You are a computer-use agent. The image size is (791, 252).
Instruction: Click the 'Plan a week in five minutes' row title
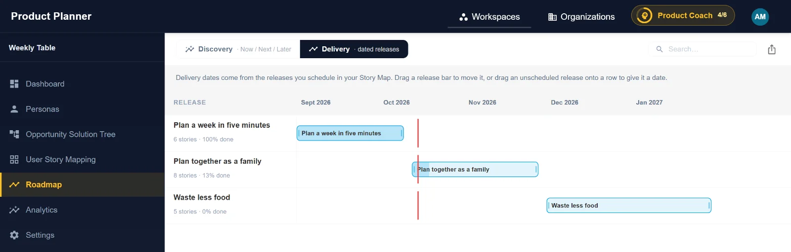click(x=222, y=125)
